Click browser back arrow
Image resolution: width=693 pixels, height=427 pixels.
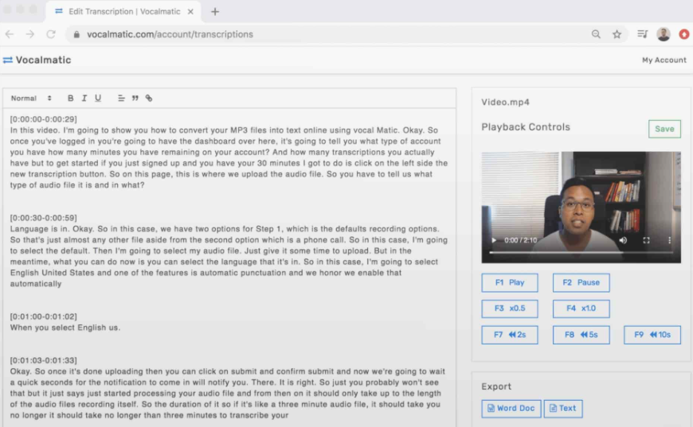pyautogui.click(x=10, y=34)
